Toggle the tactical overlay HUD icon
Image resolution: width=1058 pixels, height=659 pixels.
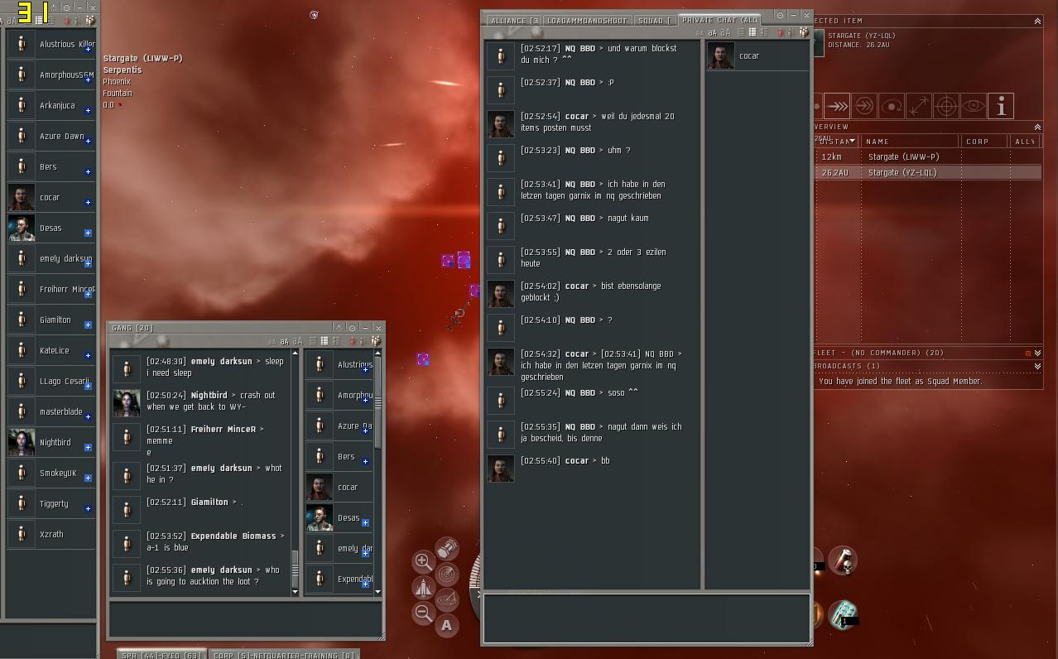point(447,600)
